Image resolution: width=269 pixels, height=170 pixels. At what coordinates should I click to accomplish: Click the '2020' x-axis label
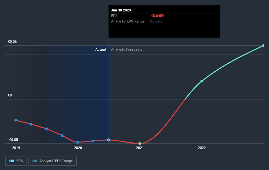(78, 148)
